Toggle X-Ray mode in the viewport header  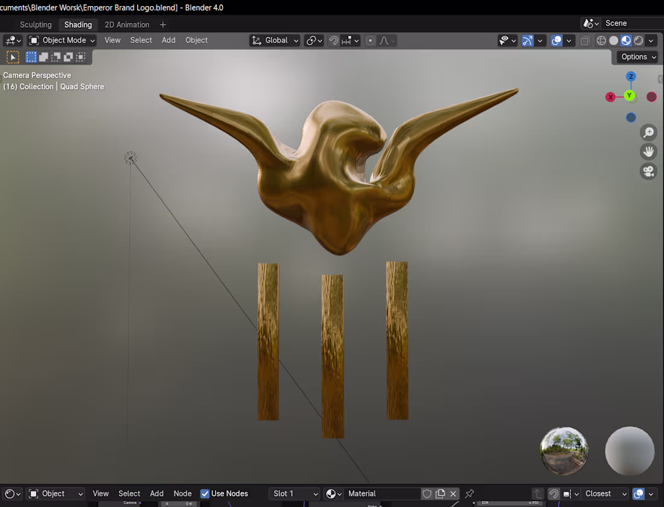click(x=584, y=40)
